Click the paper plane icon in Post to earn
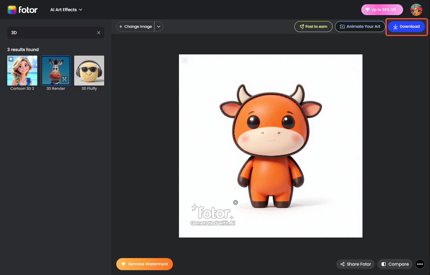Viewport: 430px width, 275px height. click(x=302, y=26)
